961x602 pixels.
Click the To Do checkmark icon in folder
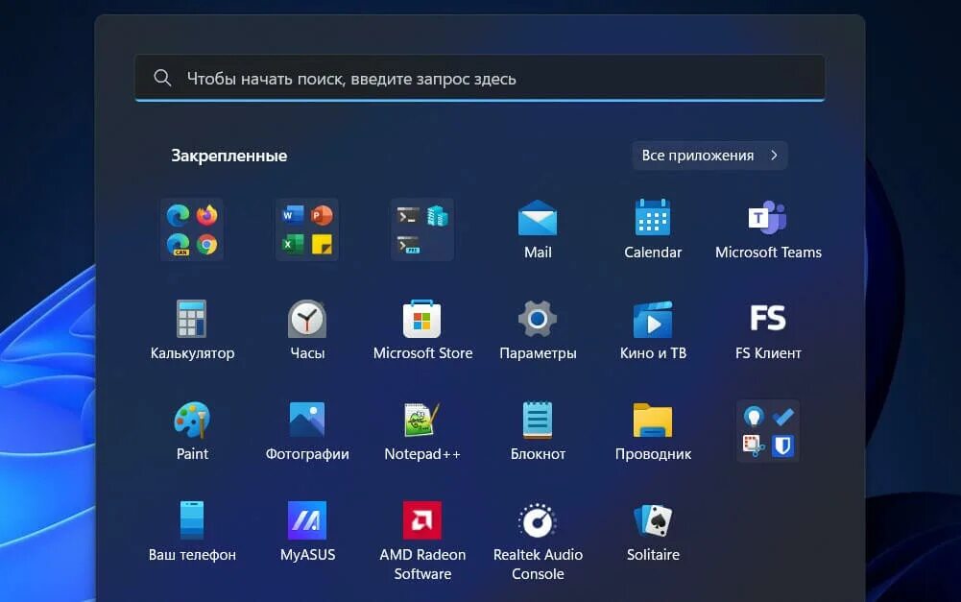click(x=782, y=417)
